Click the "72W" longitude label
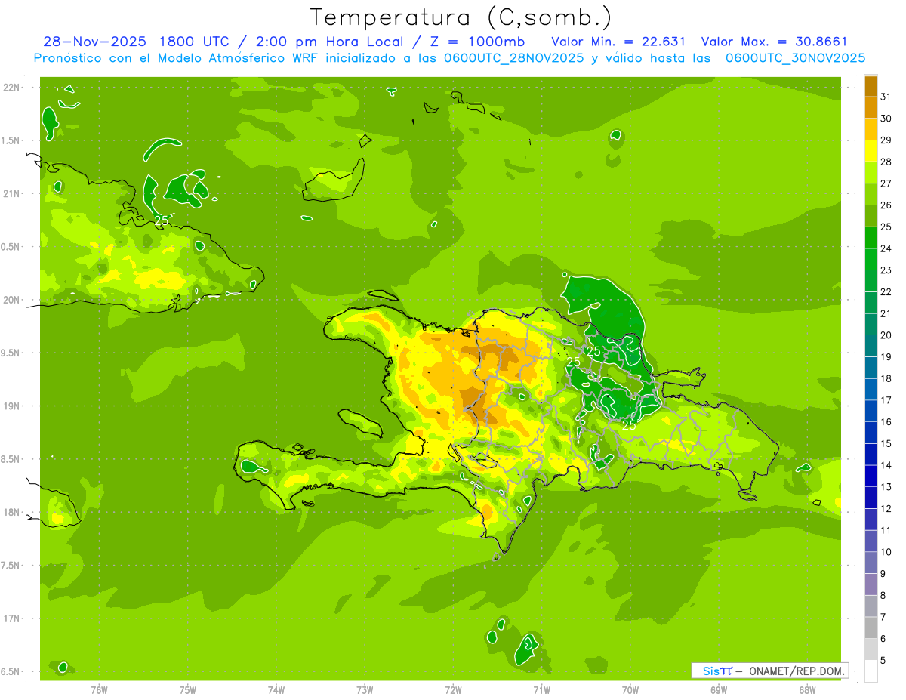 click(x=453, y=689)
